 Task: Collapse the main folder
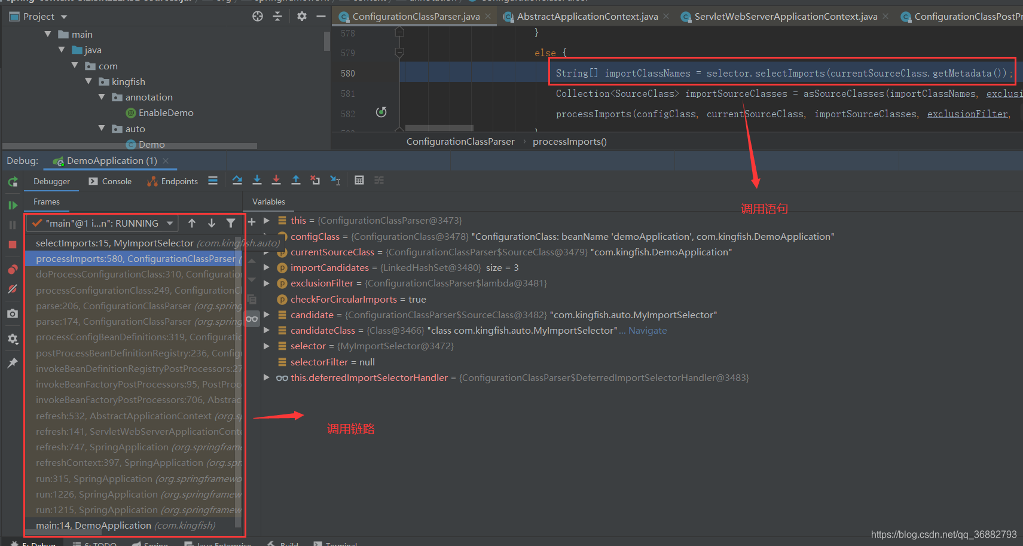pos(48,34)
